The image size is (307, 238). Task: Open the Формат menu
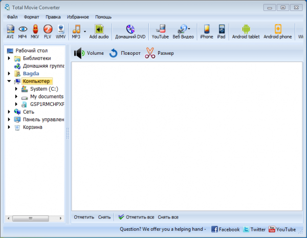tap(31, 17)
